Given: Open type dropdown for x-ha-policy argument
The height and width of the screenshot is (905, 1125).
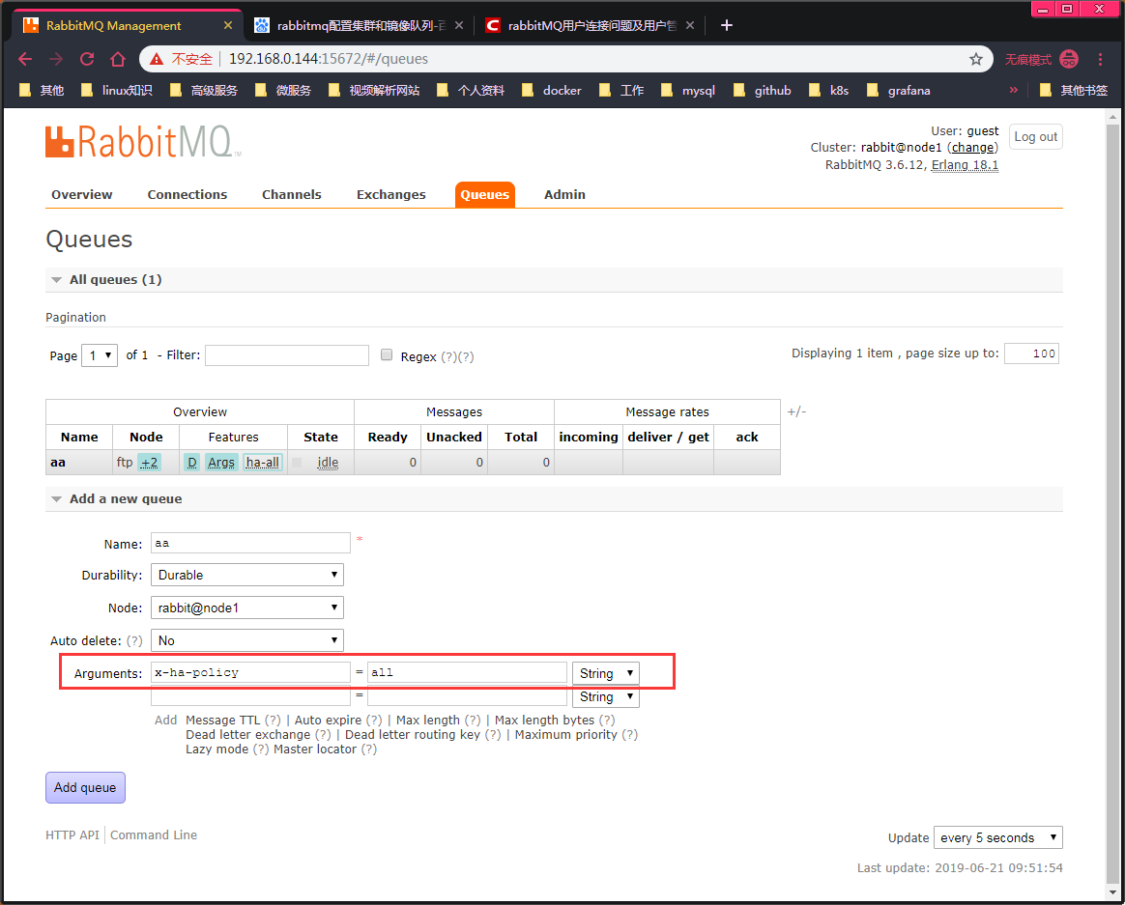Looking at the screenshot, I should [606, 673].
